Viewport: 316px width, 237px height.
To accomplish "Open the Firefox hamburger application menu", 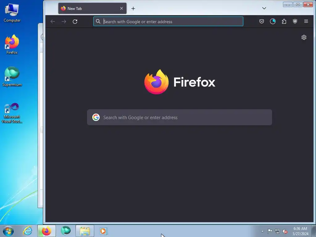I will tap(306, 21).
